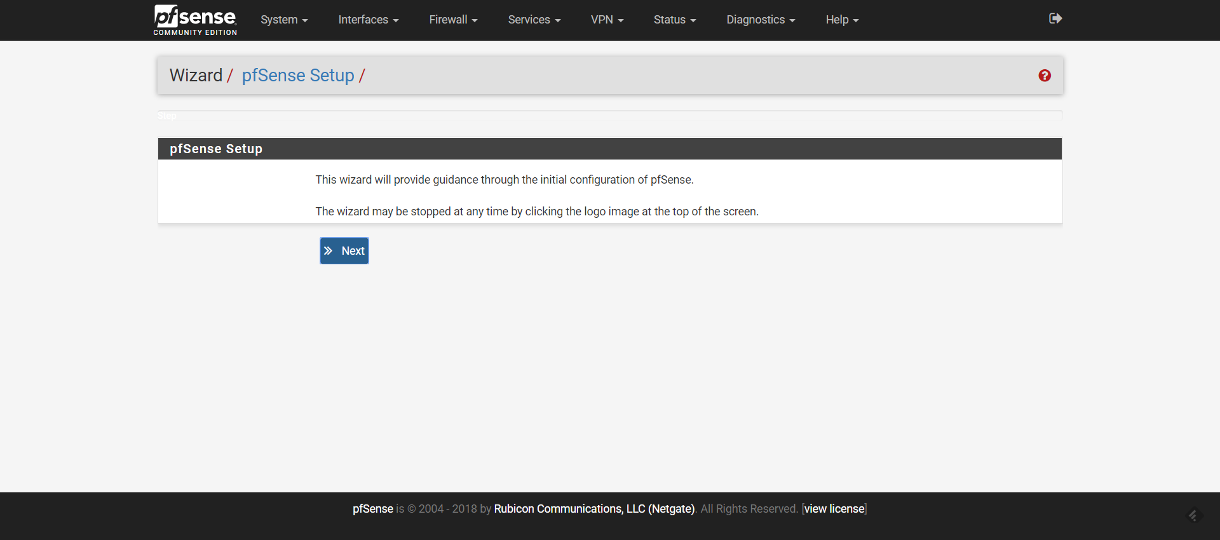This screenshot has width=1220, height=540.
Task: Follow the pfSense Setup breadcrumb link
Action: (298, 76)
